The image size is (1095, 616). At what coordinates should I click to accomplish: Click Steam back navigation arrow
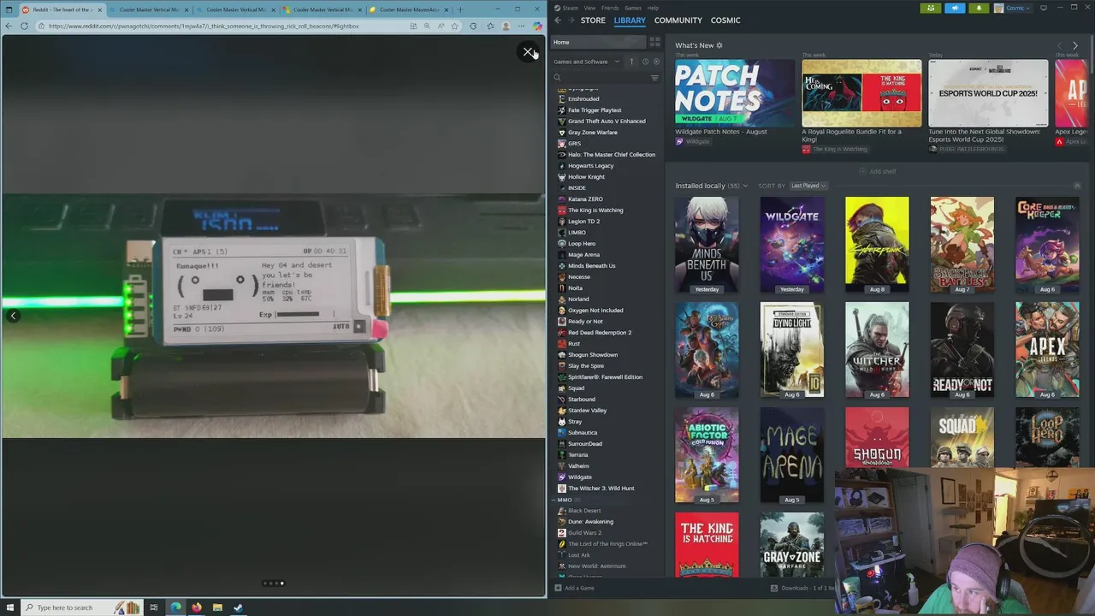tap(558, 21)
